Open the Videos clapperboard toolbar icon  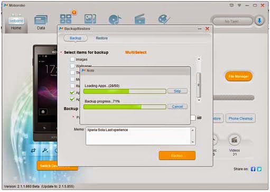[139, 19]
